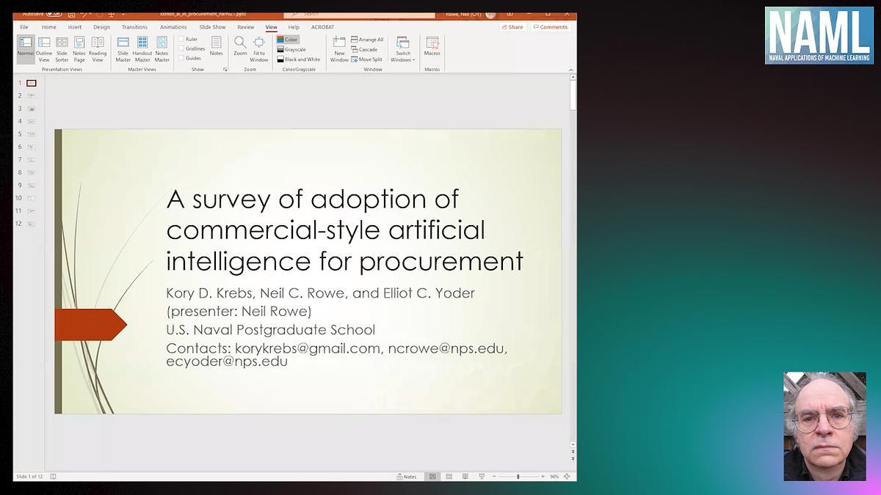This screenshot has height=495, width=881.
Task: Start Slide Show from the status bar
Action: [483, 477]
